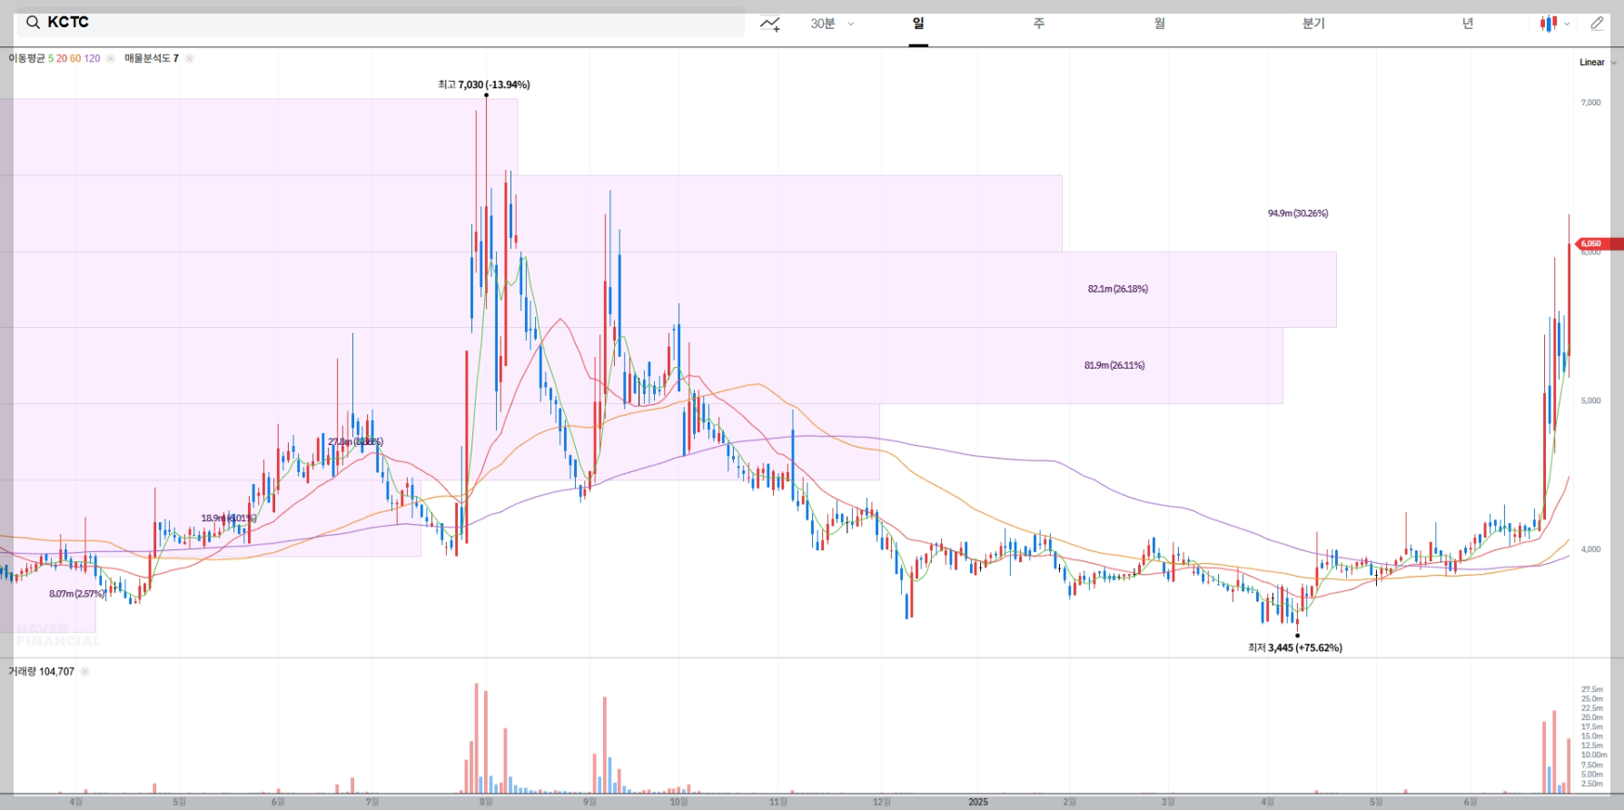
Task: Open the candlestick chart type dropdown
Action: click(x=1555, y=24)
